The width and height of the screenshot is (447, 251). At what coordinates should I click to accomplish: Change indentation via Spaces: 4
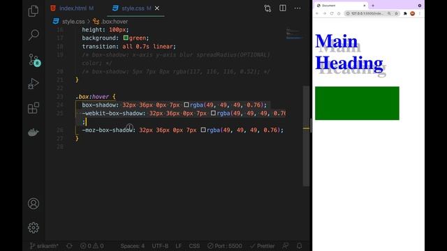(132, 246)
